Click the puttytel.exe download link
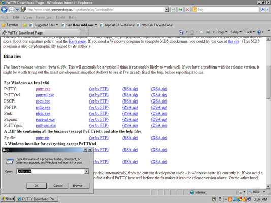This screenshot has height=203, width=271. (x=45, y=95)
